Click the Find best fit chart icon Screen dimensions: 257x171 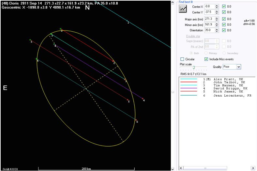[x=183, y=9]
